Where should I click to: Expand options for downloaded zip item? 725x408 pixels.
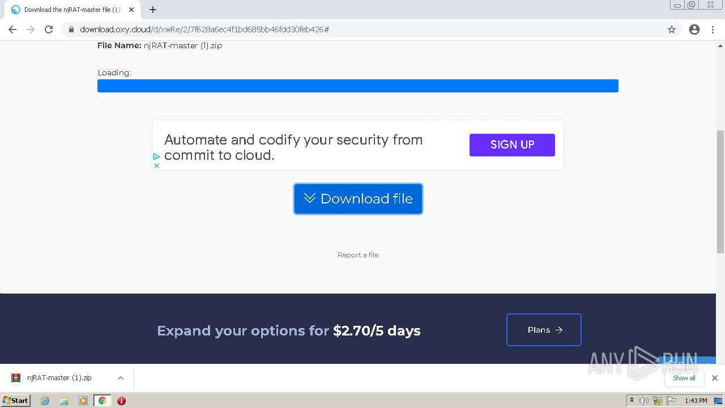[121, 378]
